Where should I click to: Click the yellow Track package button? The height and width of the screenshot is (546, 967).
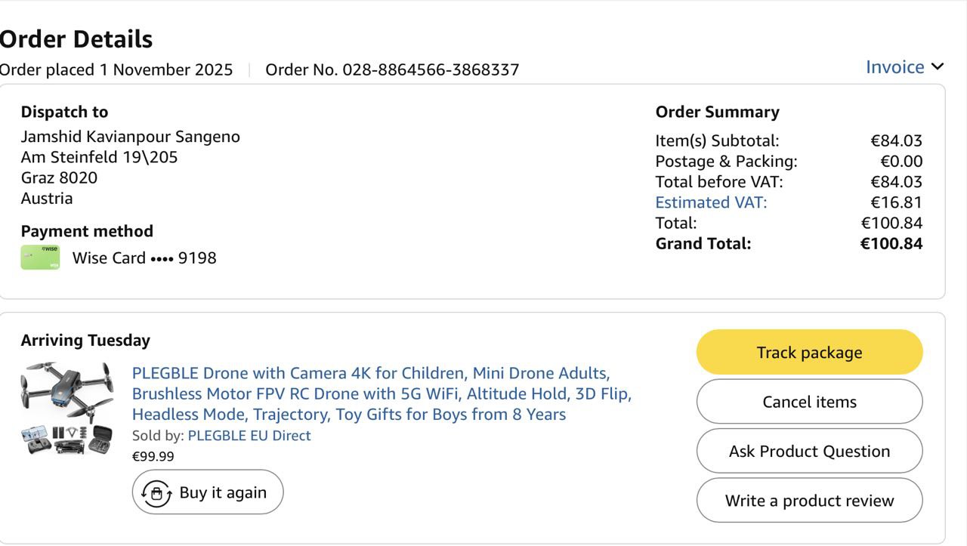pos(809,353)
